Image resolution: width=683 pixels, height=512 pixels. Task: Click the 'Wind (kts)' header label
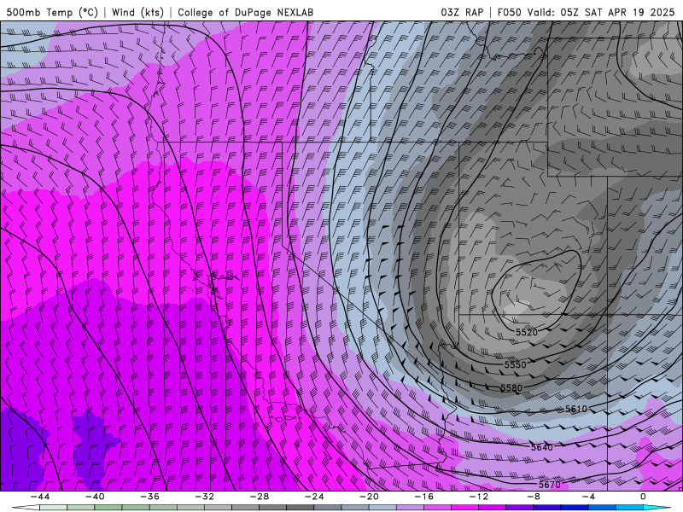click(137, 12)
